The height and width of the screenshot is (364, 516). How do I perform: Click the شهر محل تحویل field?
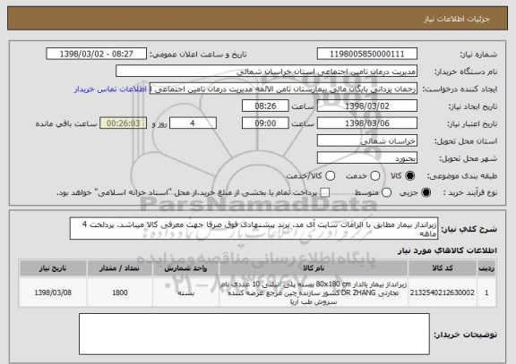coord(367,158)
